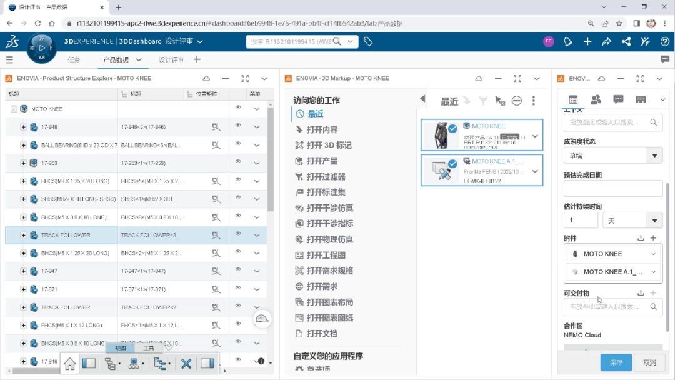Select the Home icon in the view toolbar
The width and height of the screenshot is (675, 380).
click(70, 364)
